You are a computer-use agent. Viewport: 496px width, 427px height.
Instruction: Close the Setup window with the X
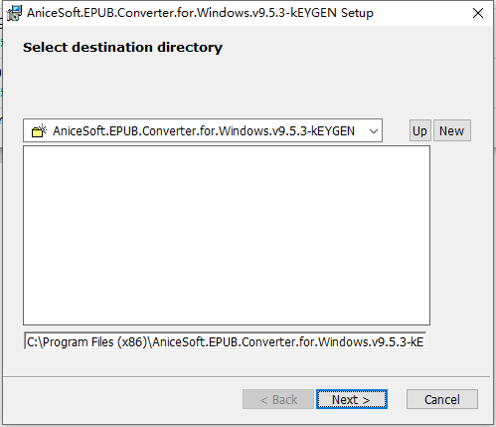[x=478, y=13]
